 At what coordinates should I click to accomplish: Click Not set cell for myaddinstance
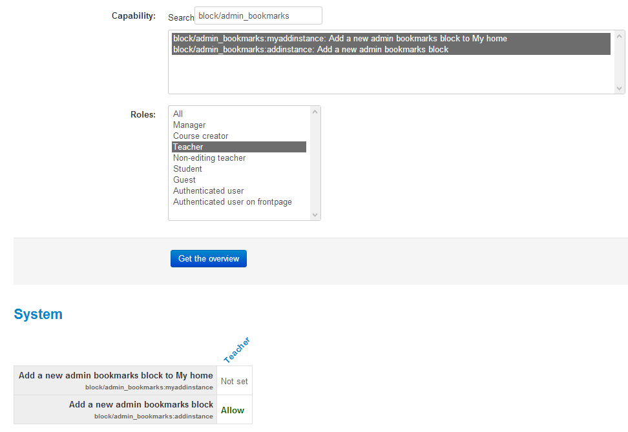pyautogui.click(x=235, y=381)
